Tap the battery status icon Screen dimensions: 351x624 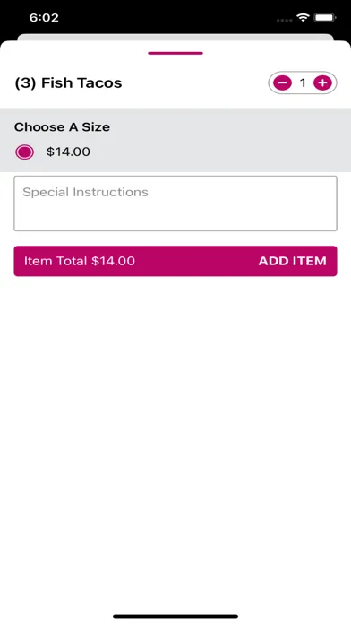[325, 18]
